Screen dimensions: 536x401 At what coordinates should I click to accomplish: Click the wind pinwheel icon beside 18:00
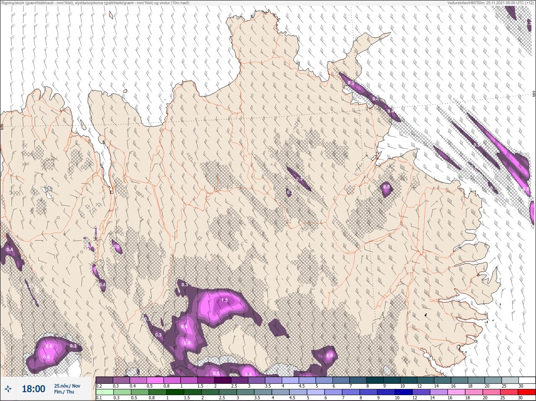(x=8, y=389)
